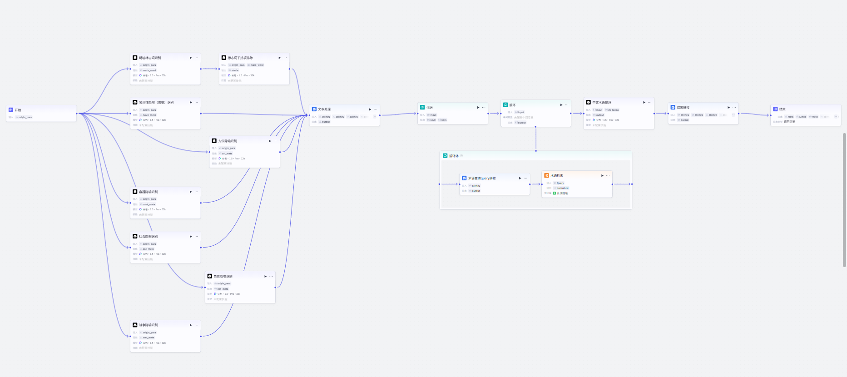Click the 结束 end node icon
Image resolution: width=847 pixels, height=377 pixels.
pos(776,109)
